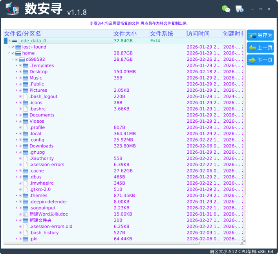Expand the Documents folder
The width and height of the screenshot is (278, 254).
[x=16, y=115]
